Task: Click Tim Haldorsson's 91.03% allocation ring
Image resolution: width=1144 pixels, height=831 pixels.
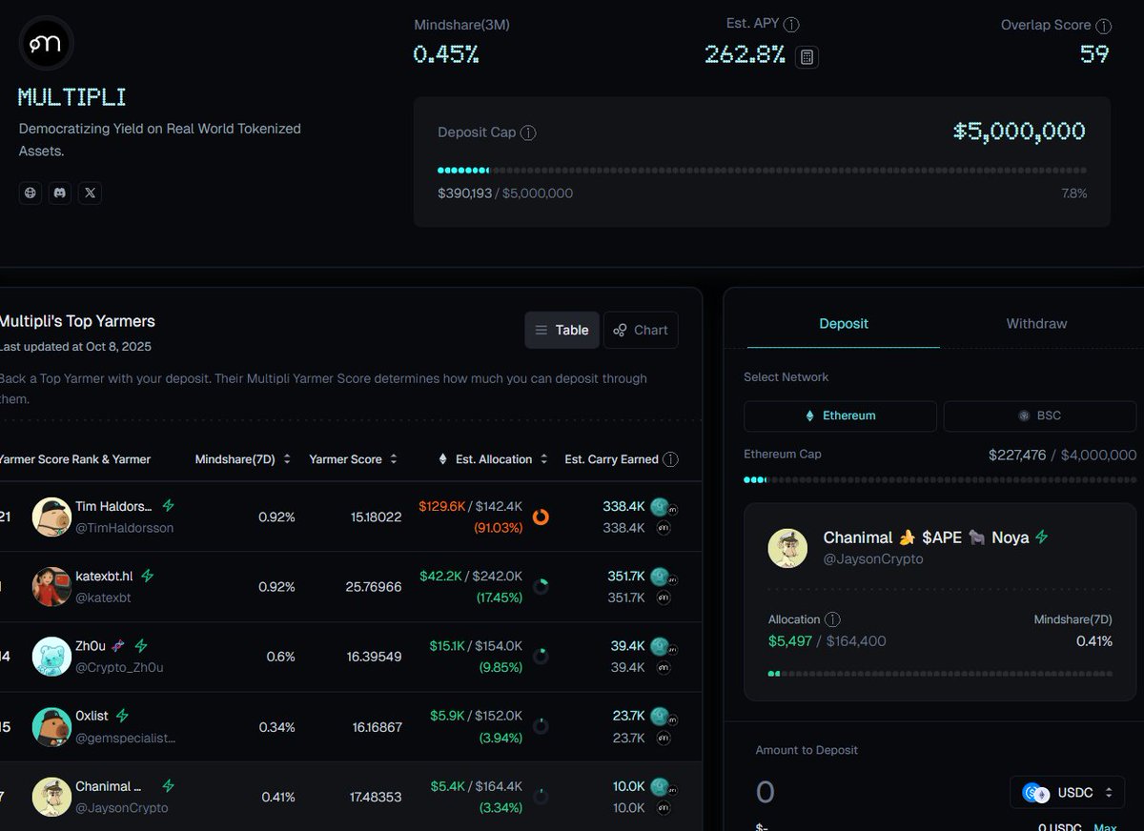Action: click(541, 517)
